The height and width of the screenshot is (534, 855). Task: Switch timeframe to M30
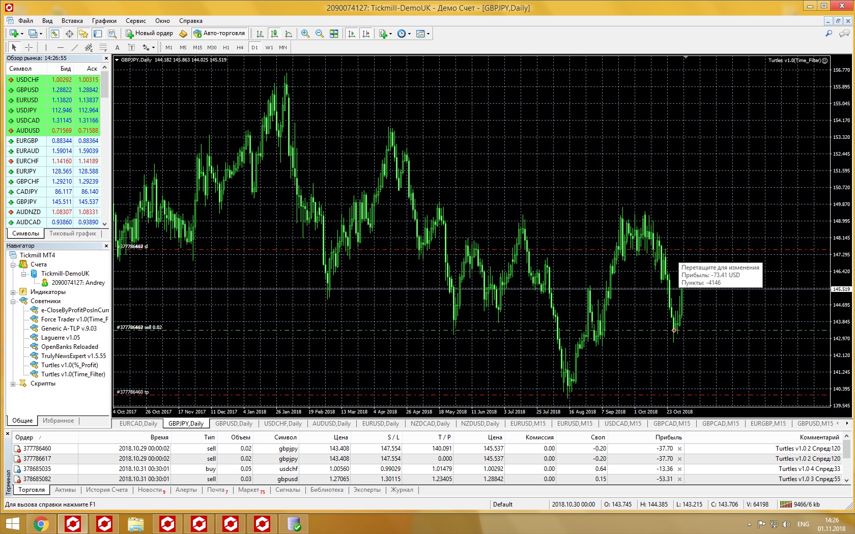click(212, 47)
